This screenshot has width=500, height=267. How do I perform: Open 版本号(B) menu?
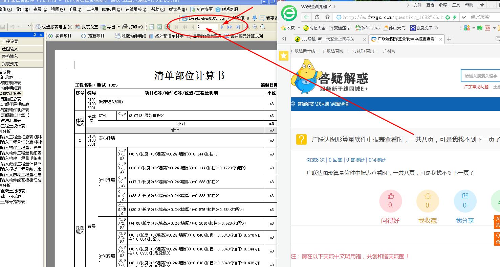tap(177, 9)
